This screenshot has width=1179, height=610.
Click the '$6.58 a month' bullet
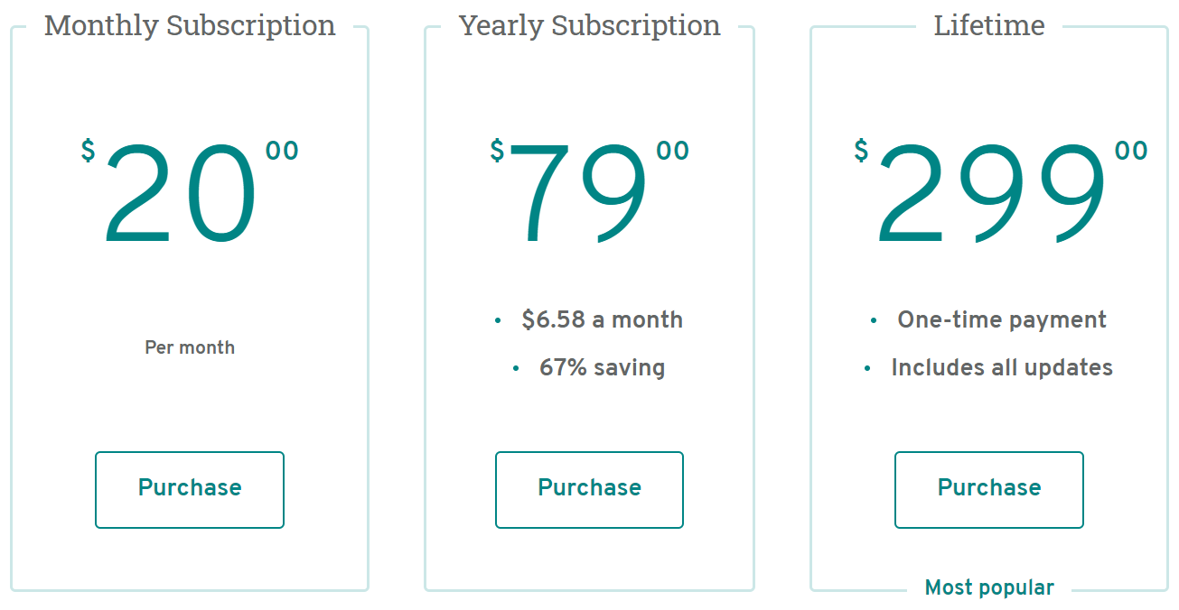click(602, 319)
